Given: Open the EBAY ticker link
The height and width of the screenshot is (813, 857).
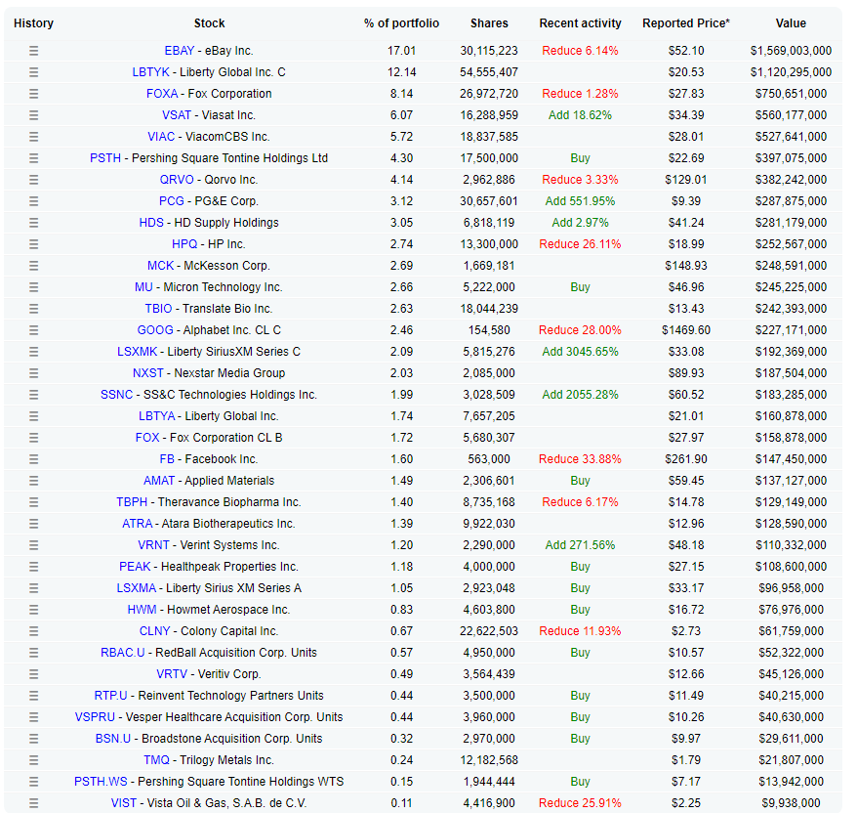Looking at the screenshot, I should tap(180, 51).
